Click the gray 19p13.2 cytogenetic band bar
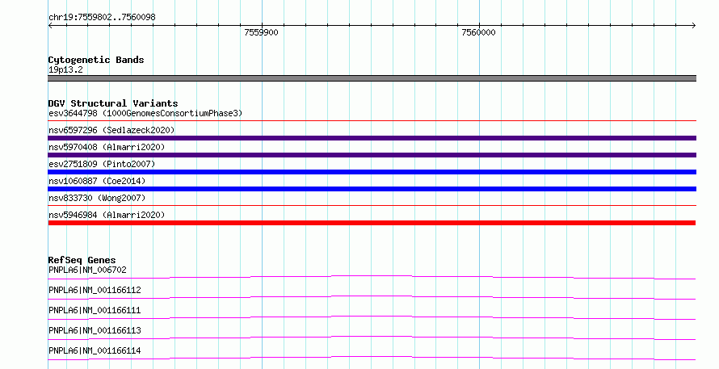 pos(372,78)
